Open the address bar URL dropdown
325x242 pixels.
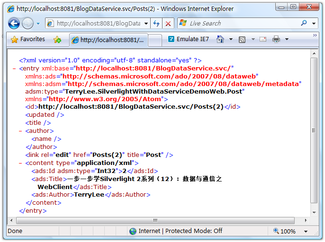coord(145,23)
